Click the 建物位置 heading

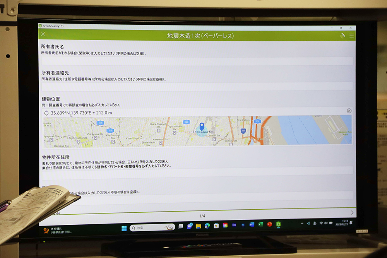click(51, 99)
